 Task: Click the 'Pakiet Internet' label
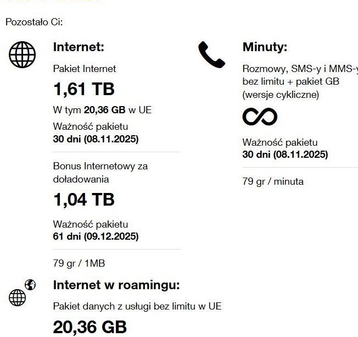(85, 69)
